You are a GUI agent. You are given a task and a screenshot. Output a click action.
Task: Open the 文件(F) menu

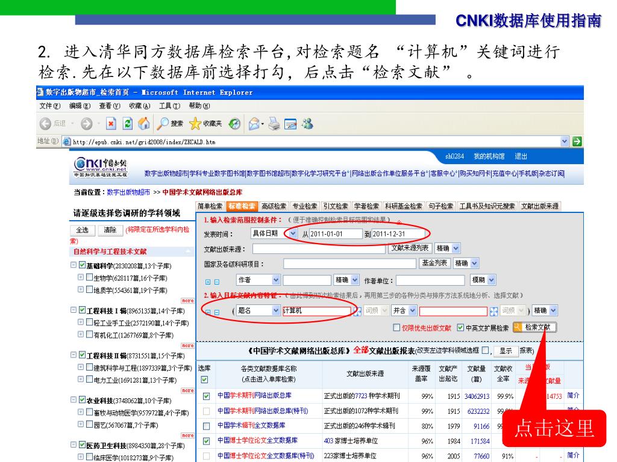tap(50, 106)
